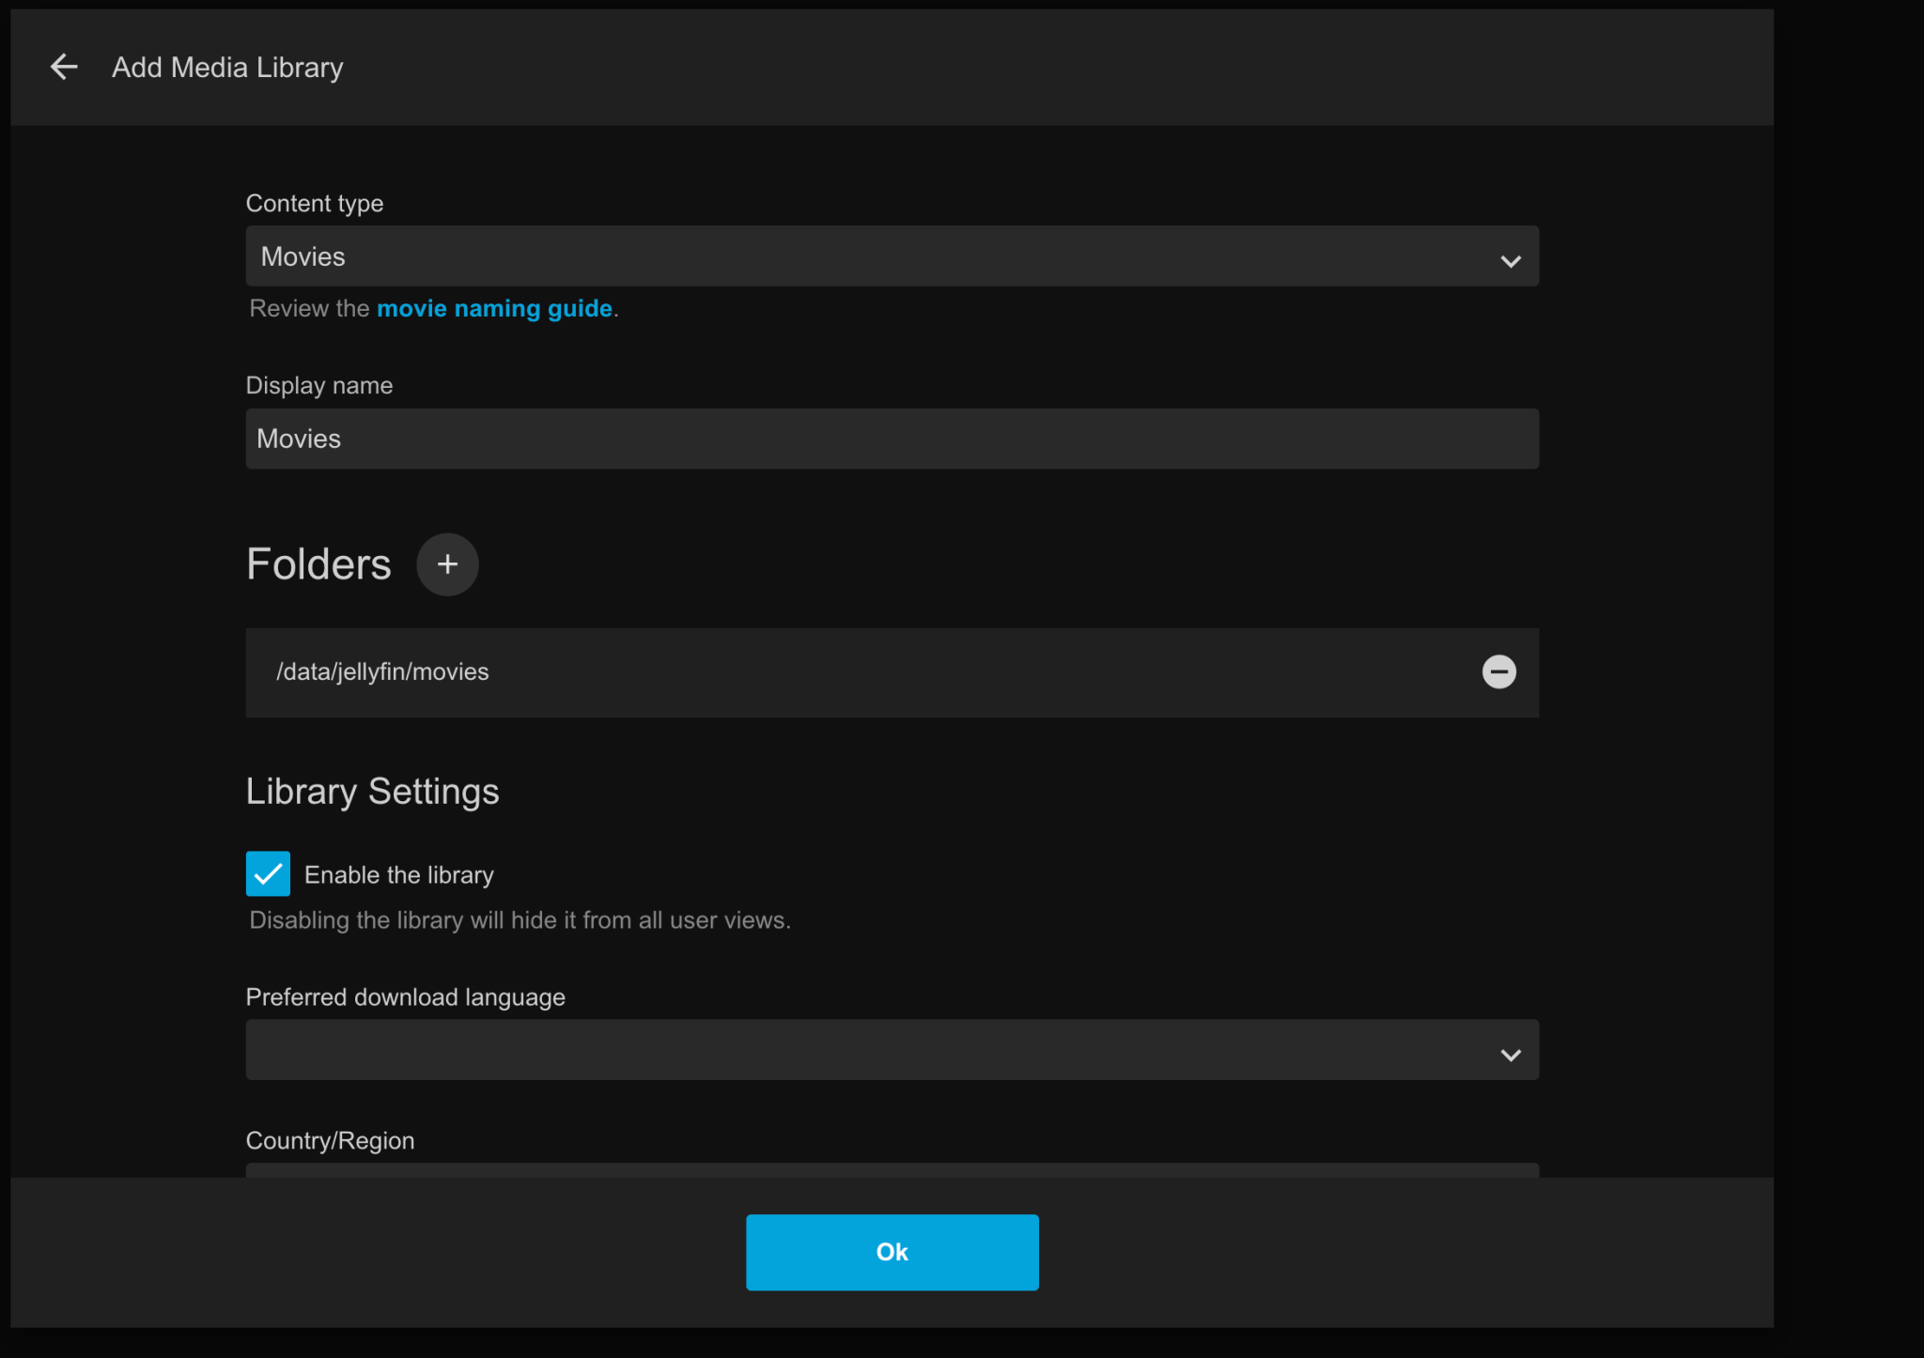This screenshot has height=1358, width=1924.
Task: Click the Library Settings section heading
Action: 372,791
